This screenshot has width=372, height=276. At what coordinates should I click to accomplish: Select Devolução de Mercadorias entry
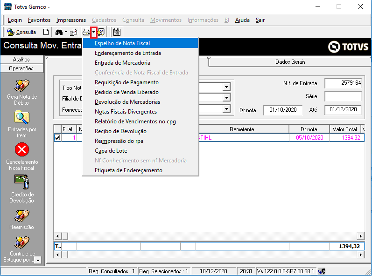click(x=140, y=102)
